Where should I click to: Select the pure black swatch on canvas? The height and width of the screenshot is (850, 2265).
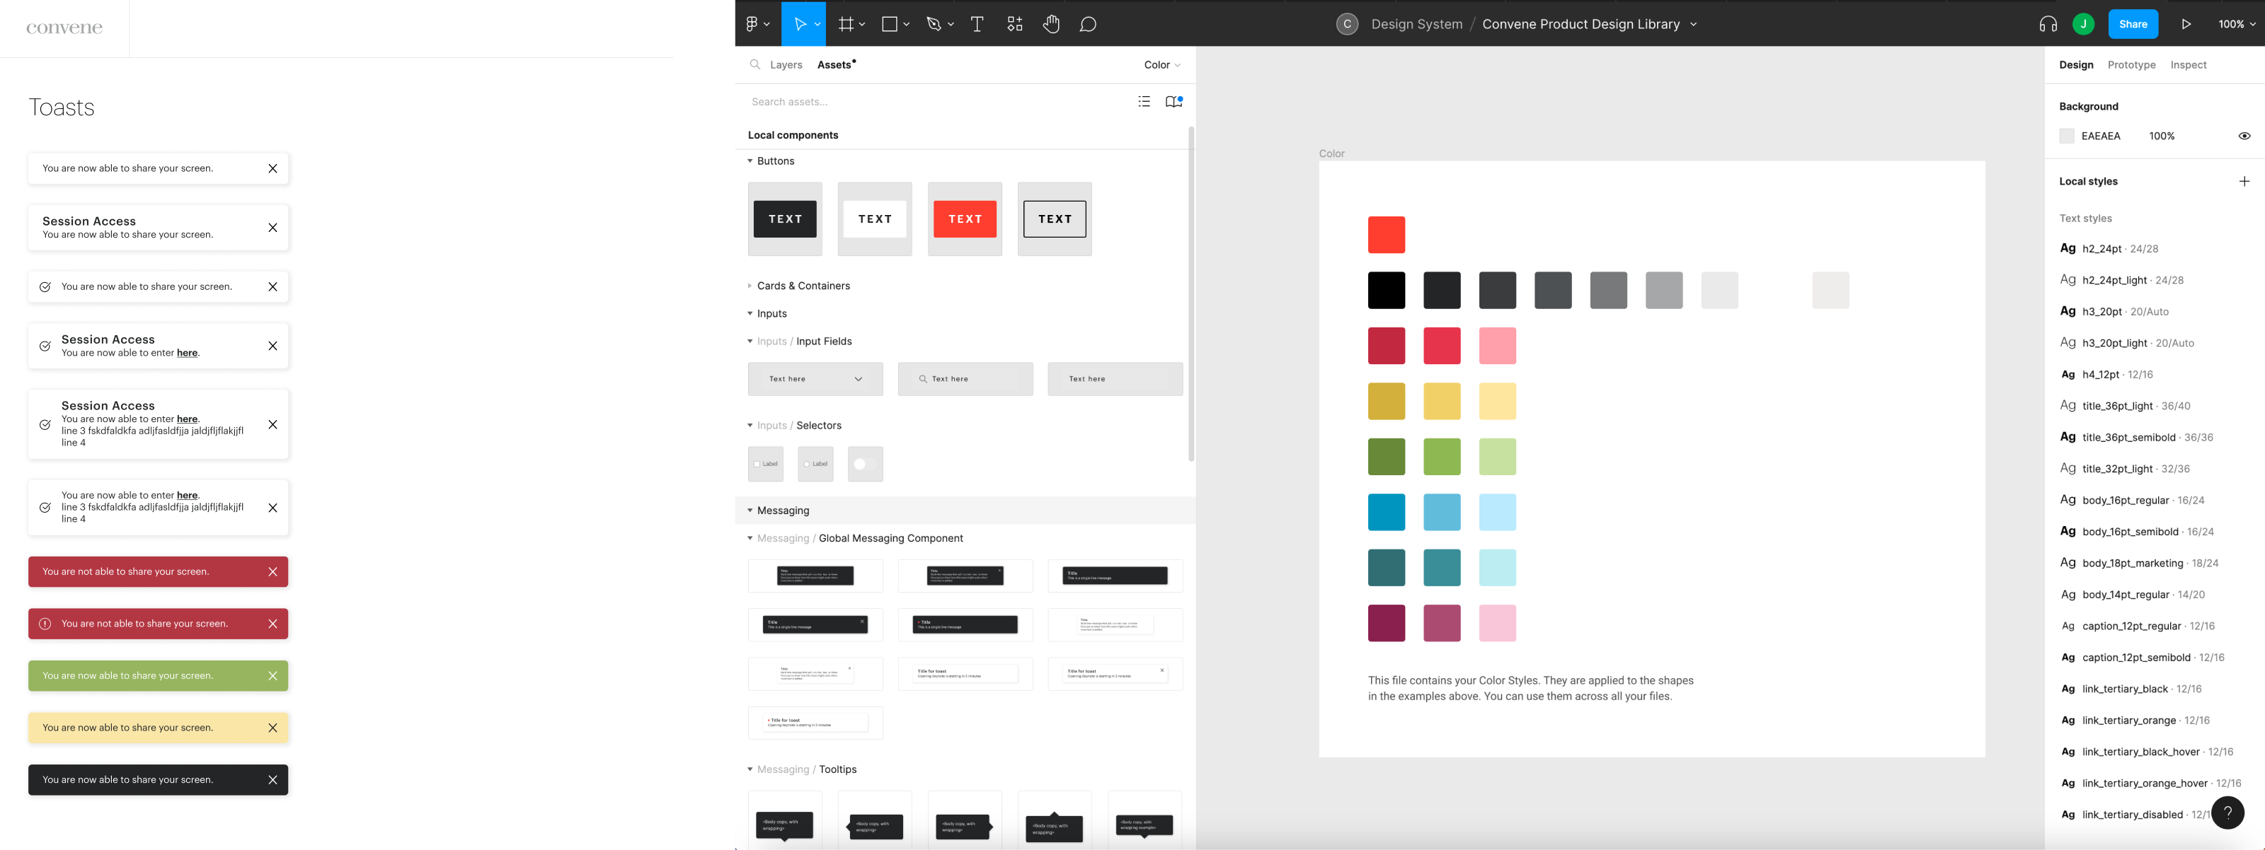tap(1386, 290)
